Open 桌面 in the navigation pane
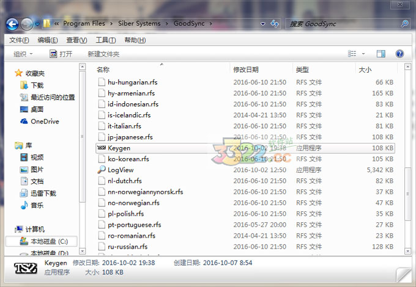This screenshot has width=416, height=287. coord(37,109)
